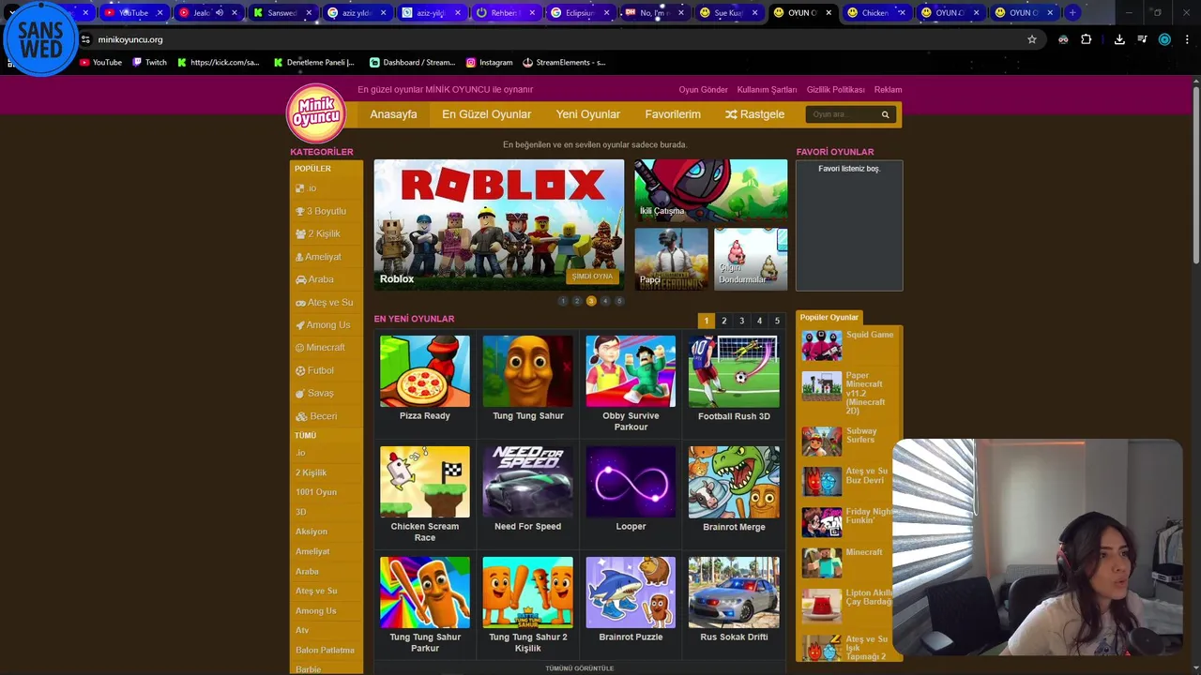
Task: Open Subway Surfers in Popüler Oyunlar
Action: pyautogui.click(x=848, y=441)
